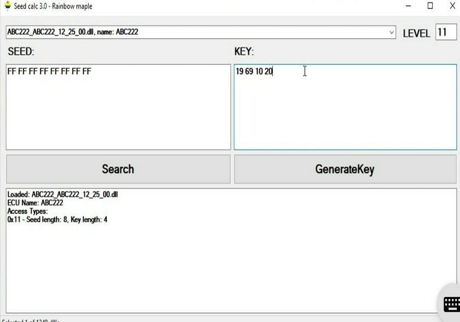Click the SEED label

(x=21, y=52)
